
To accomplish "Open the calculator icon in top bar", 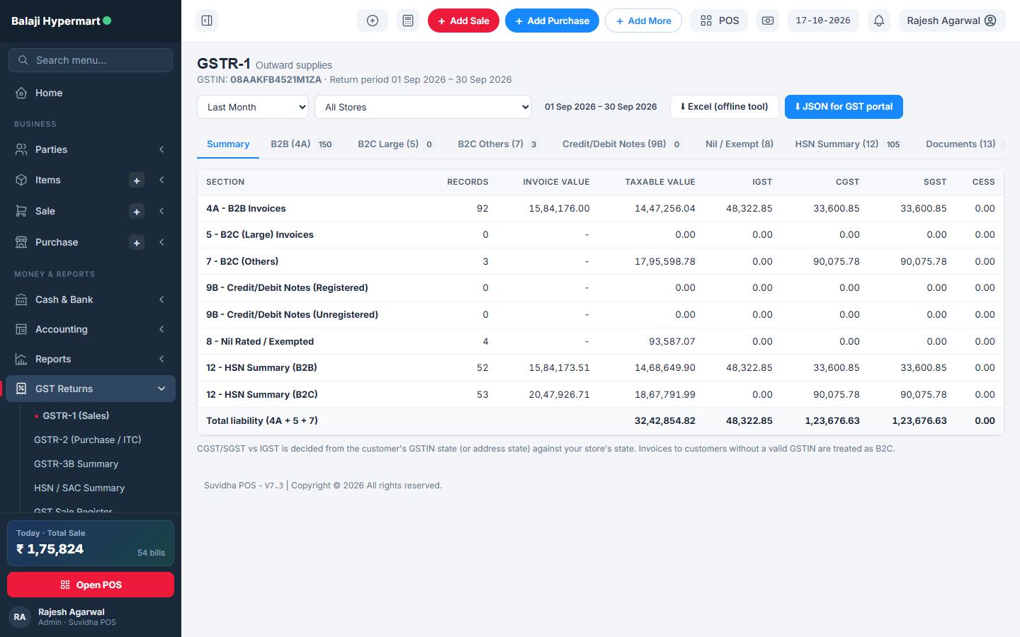I will [x=408, y=21].
